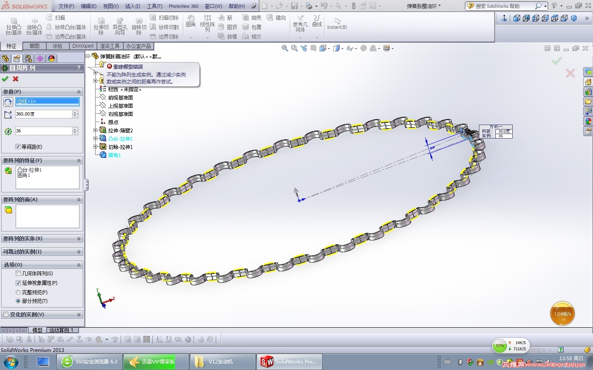Open the Insert (插入) menu
593x370 pixels.
pyautogui.click(x=133, y=6)
